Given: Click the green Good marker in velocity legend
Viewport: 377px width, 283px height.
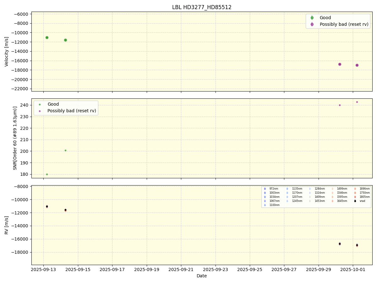Looking at the screenshot, I should point(312,18).
